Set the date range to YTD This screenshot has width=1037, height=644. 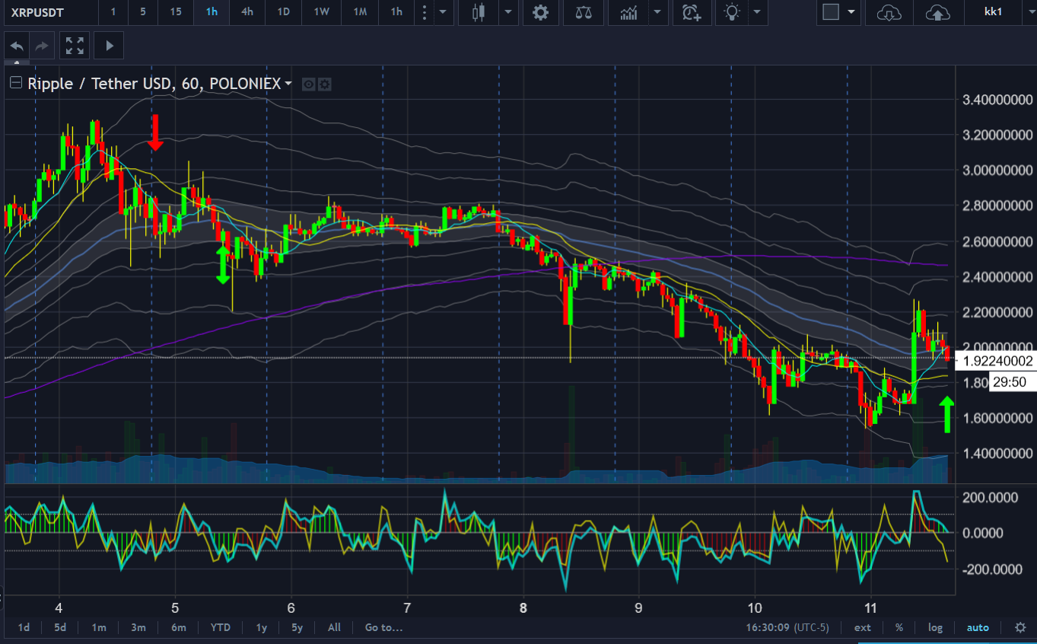(x=221, y=627)
